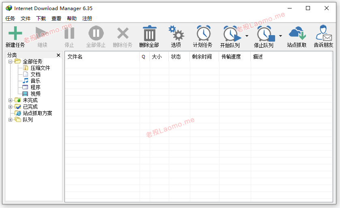This screenshot has height=208, width=340.
Task: Sort by Q column header
Action: click(144, 57)
